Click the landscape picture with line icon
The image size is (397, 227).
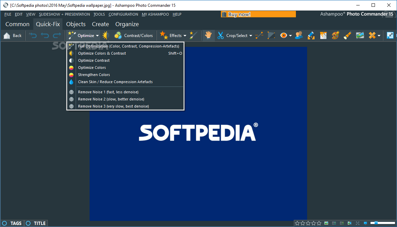pyautogui.click(x=360, y=35)
